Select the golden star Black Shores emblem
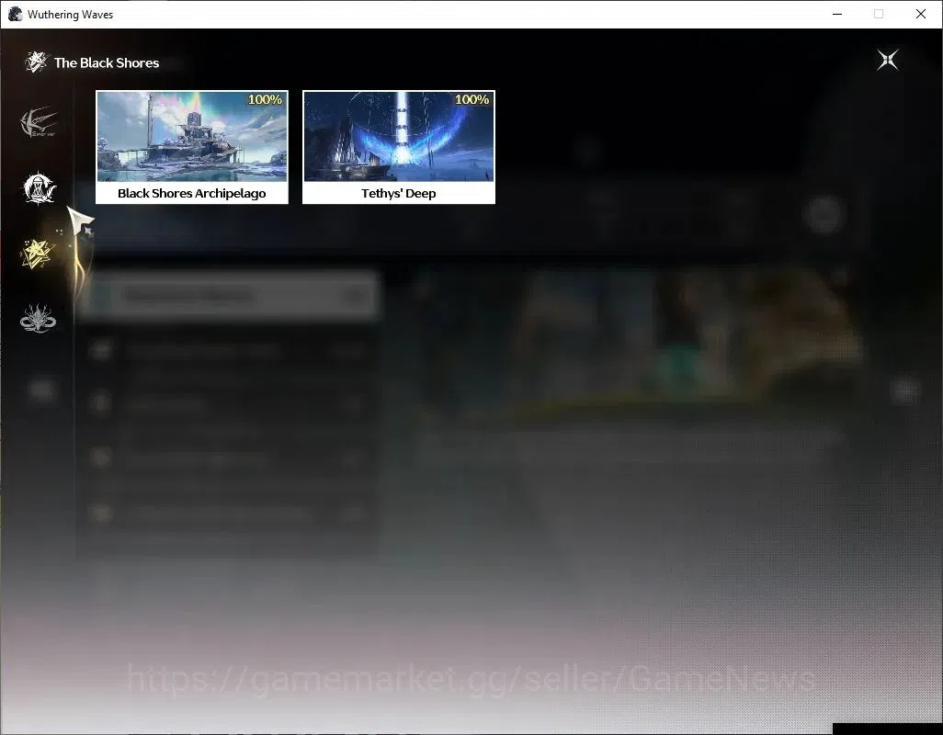 pyautogui.click(x=38, y=253)
